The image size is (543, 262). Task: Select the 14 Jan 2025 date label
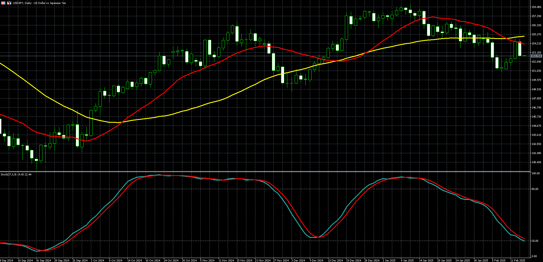click(426, 261)
